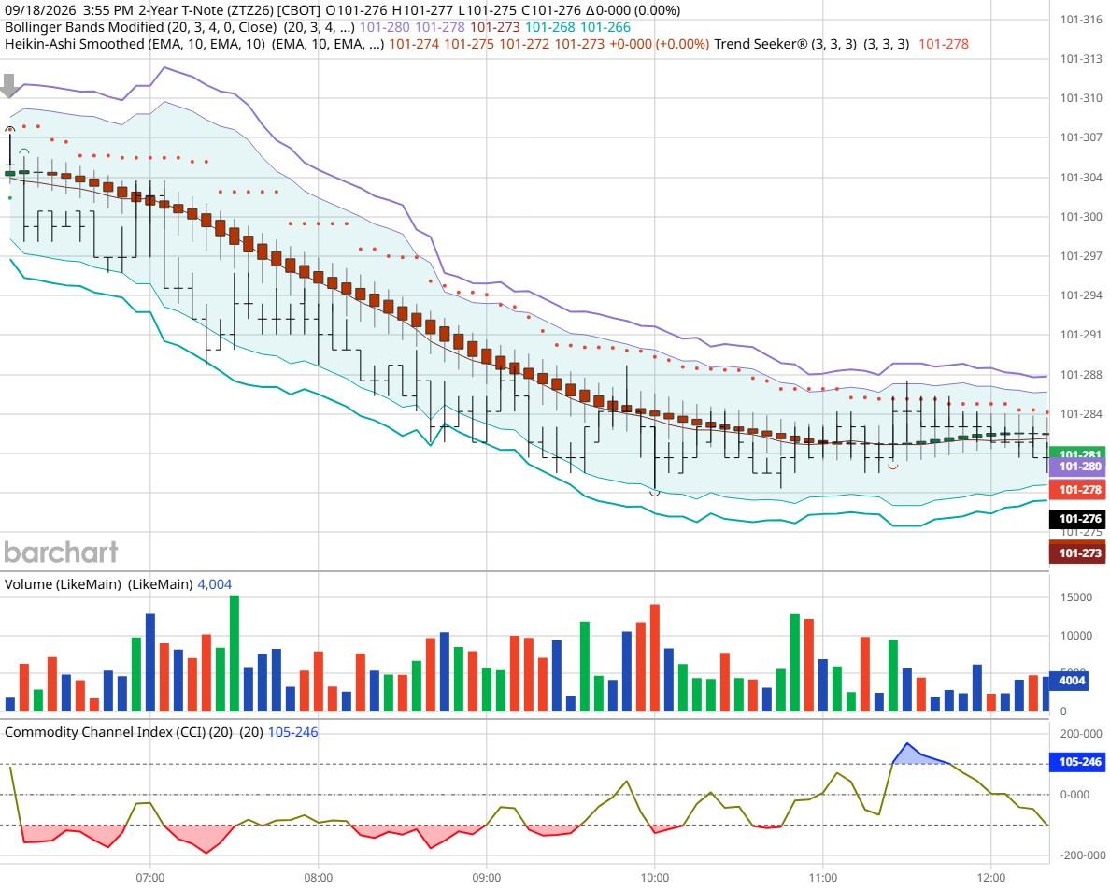The height and width of the screenshot is (891, 1110).
Task: Click the dark red 101-273 price tag
Action: click(1079, 553)
